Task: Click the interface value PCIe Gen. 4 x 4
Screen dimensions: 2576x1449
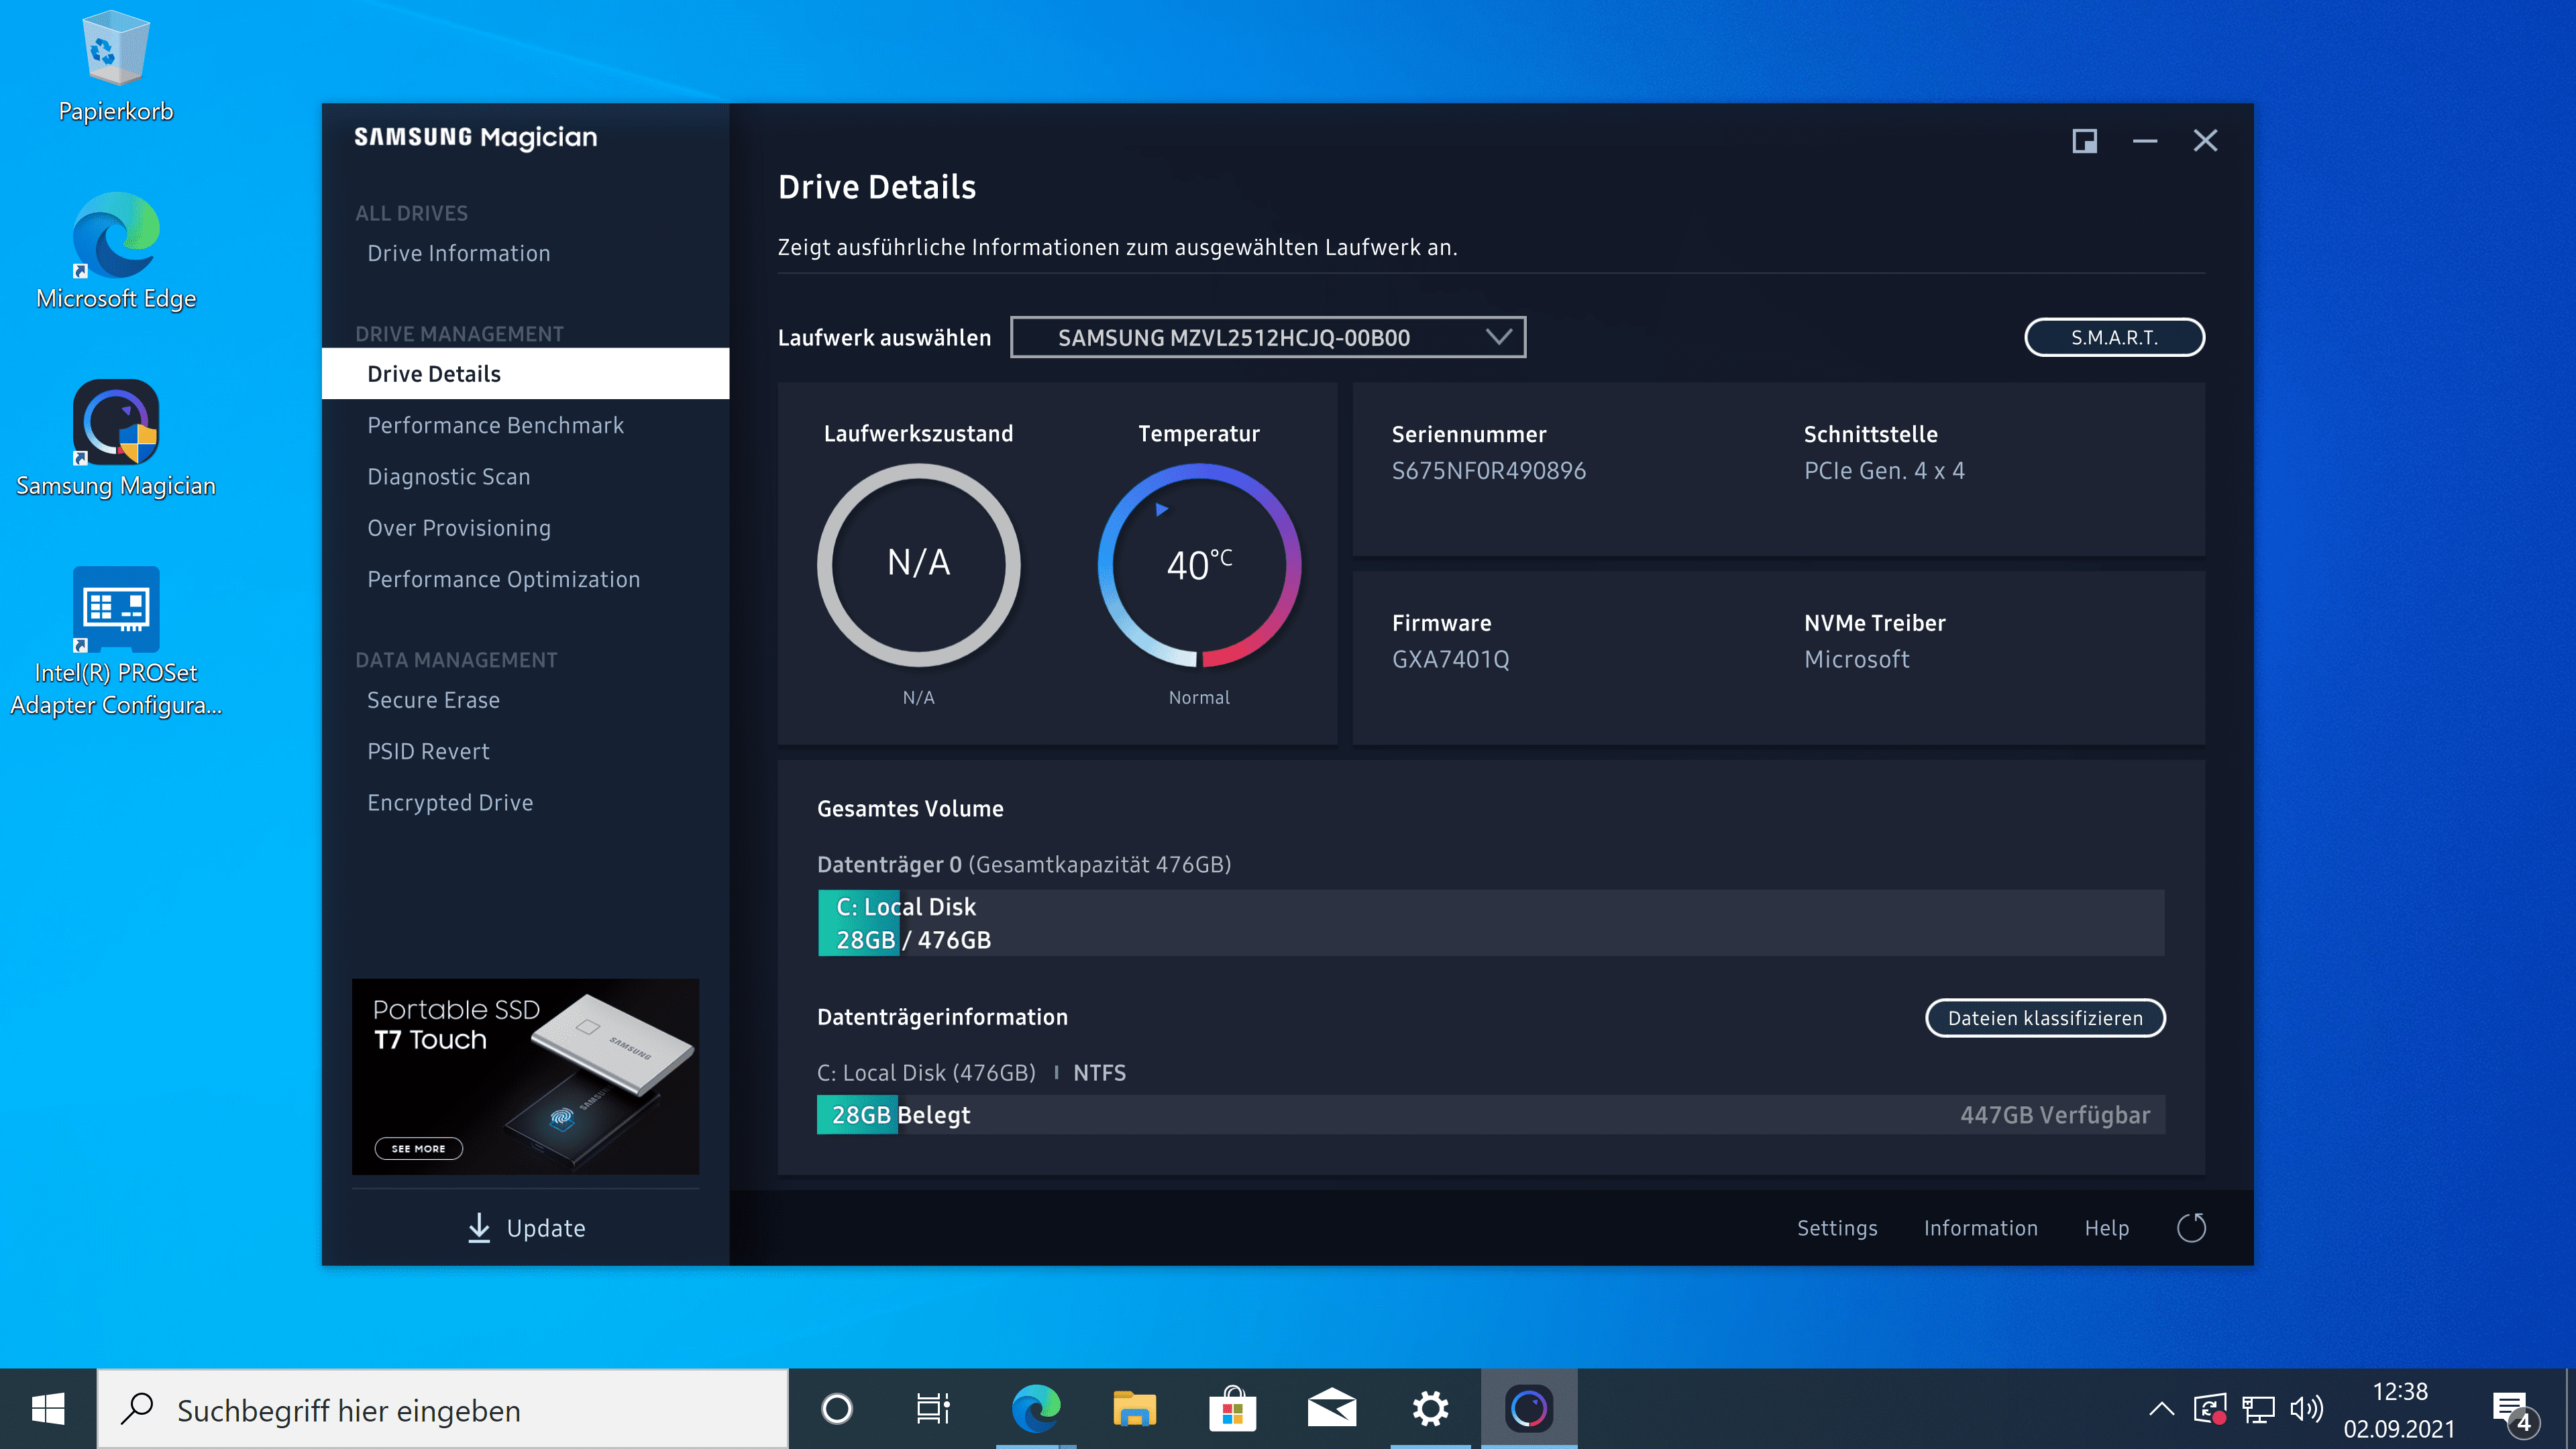Action: pos(1884,471)
